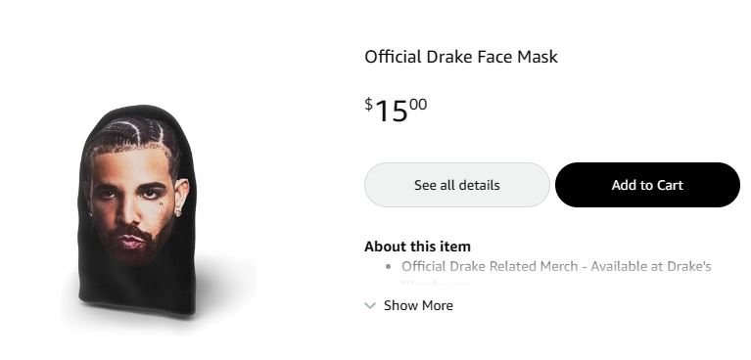Click the superscript 00 cents in the price

point(418,104)
